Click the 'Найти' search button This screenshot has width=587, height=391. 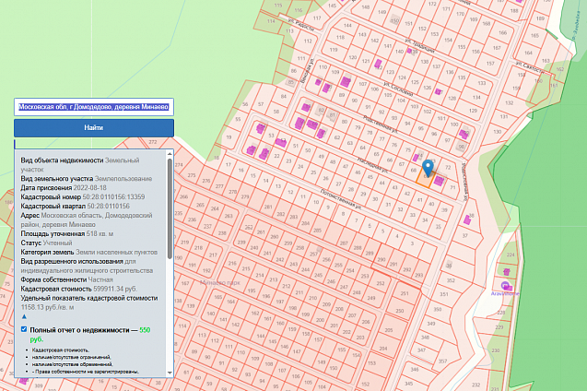[x=94, y=128]
